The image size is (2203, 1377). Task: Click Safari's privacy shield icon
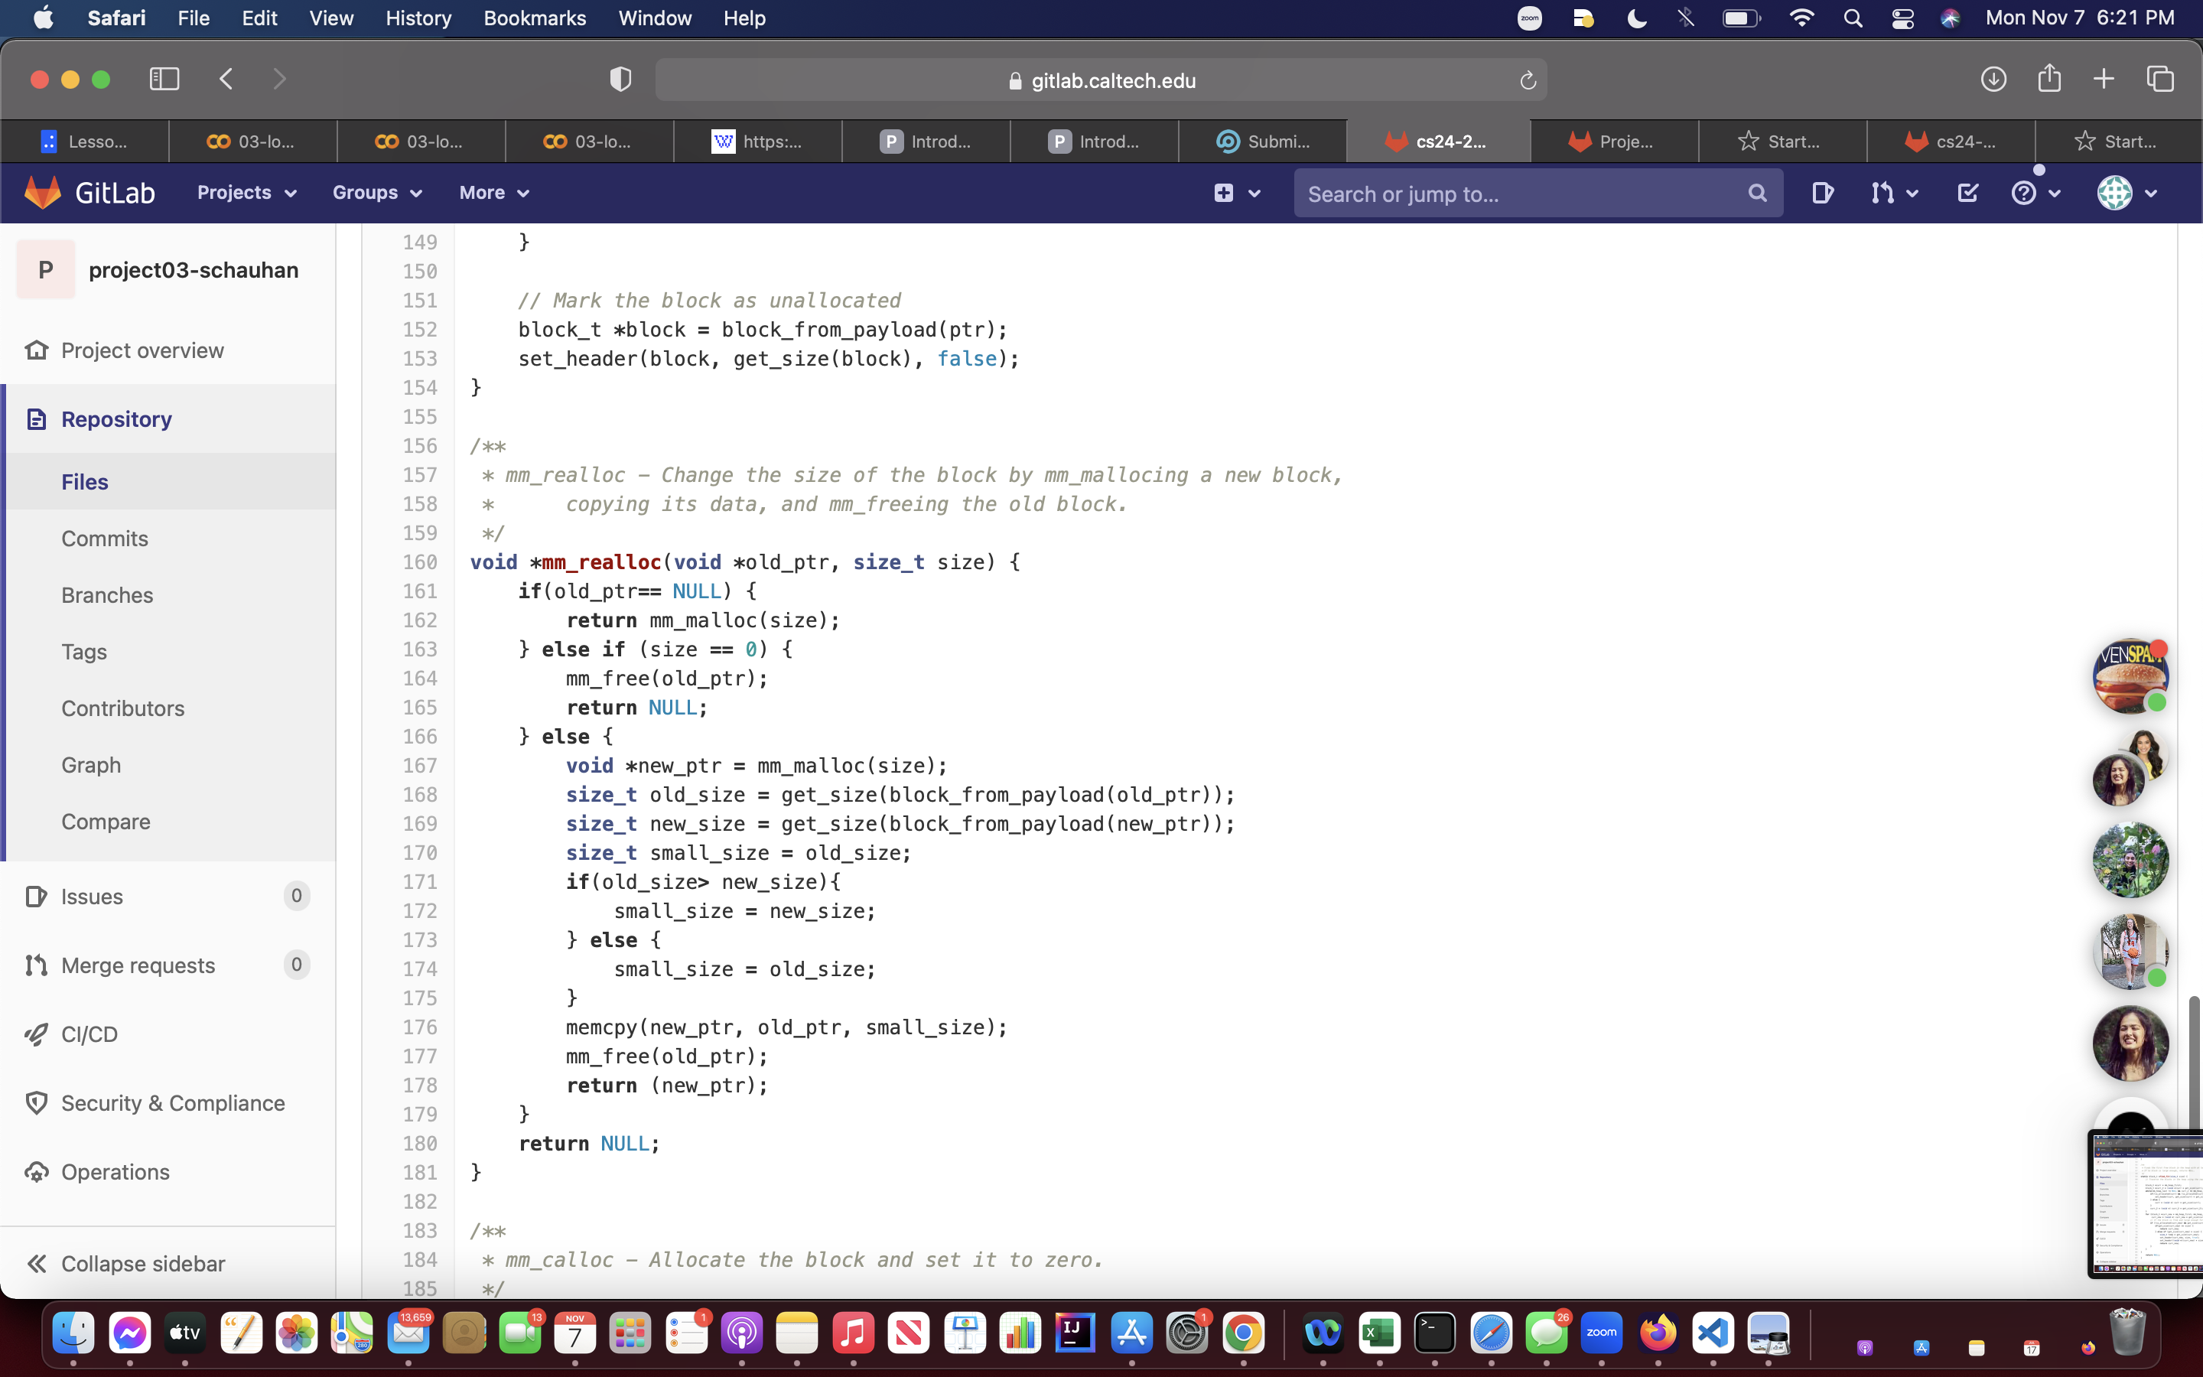click(620, 80)
